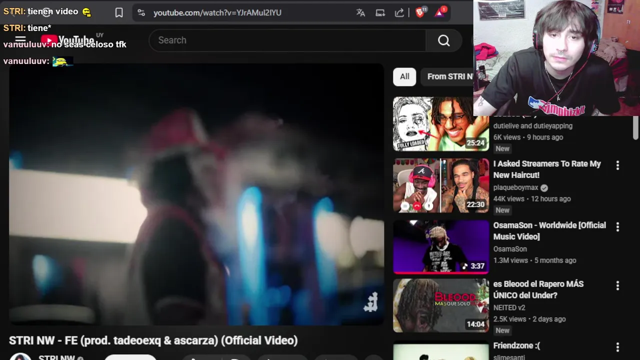
Task: Click the channel watermark in video player
Action: [370, 302]
